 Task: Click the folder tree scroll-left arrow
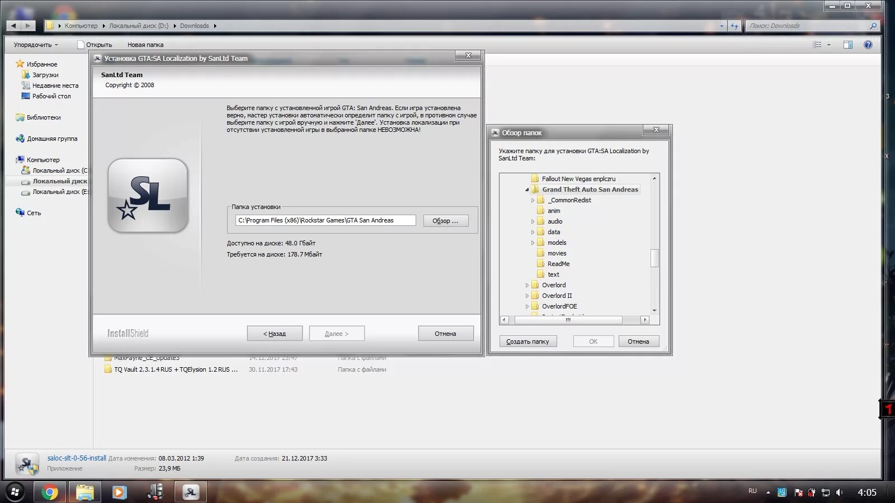505,320
